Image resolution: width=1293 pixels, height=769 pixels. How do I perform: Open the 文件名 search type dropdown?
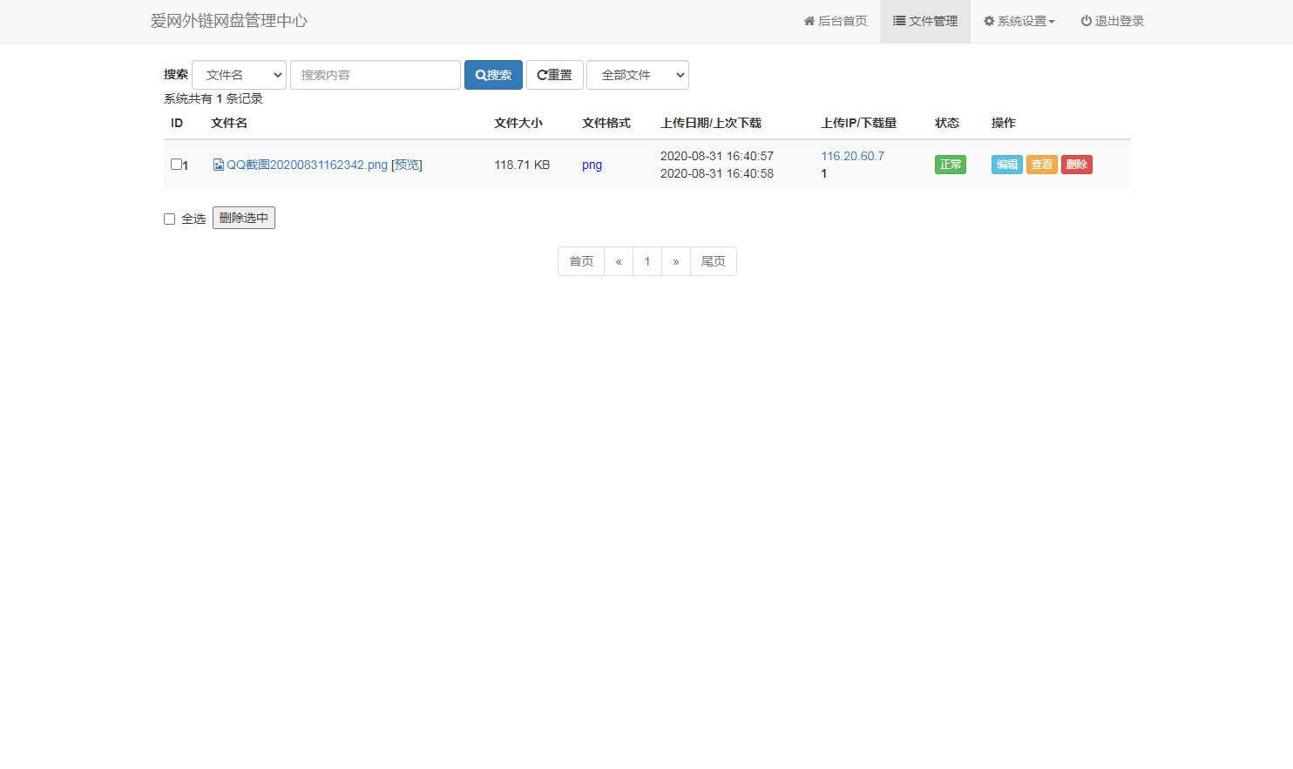click(239, 75)
